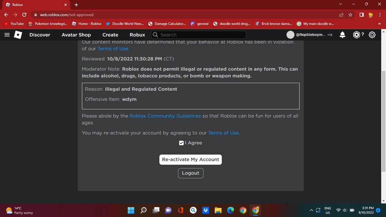Open Windows taskbar search
The image size is (386, 217).
point(143,210)
